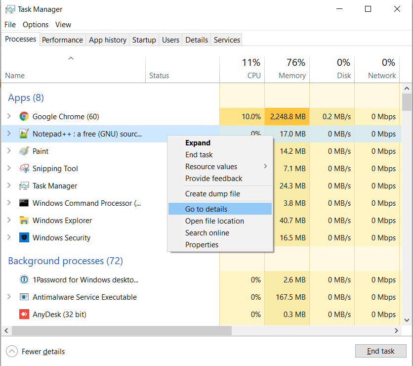Sort by the Disk column header
The image size is (413, 366).
point(332,69)
